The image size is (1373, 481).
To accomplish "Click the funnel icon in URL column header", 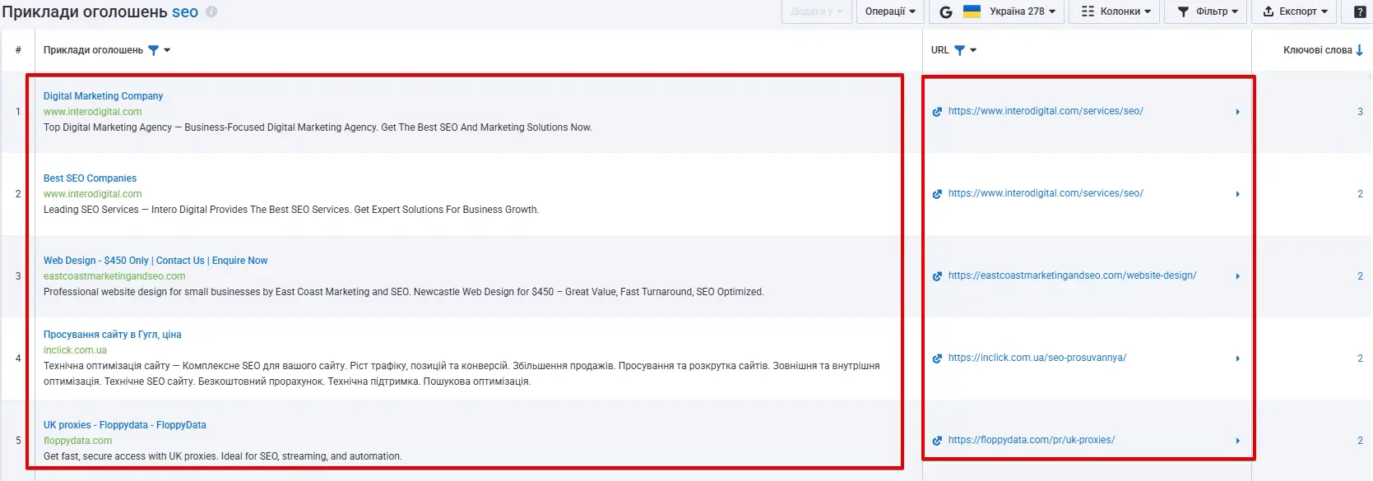I will point(959,50).
